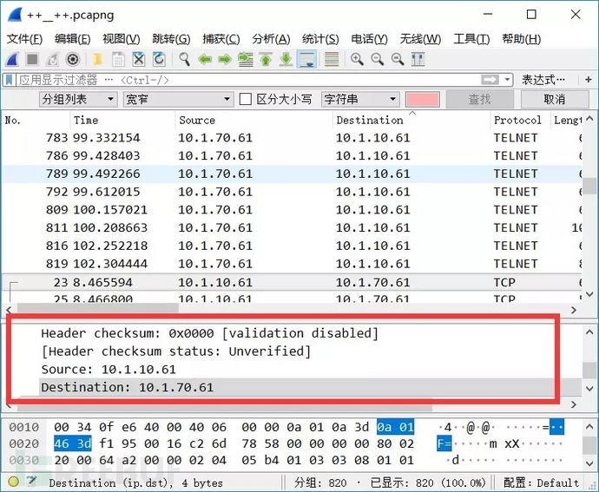Click the 查找 find button
The width and height of the screenshot is (599, 492).
point(480,99)
